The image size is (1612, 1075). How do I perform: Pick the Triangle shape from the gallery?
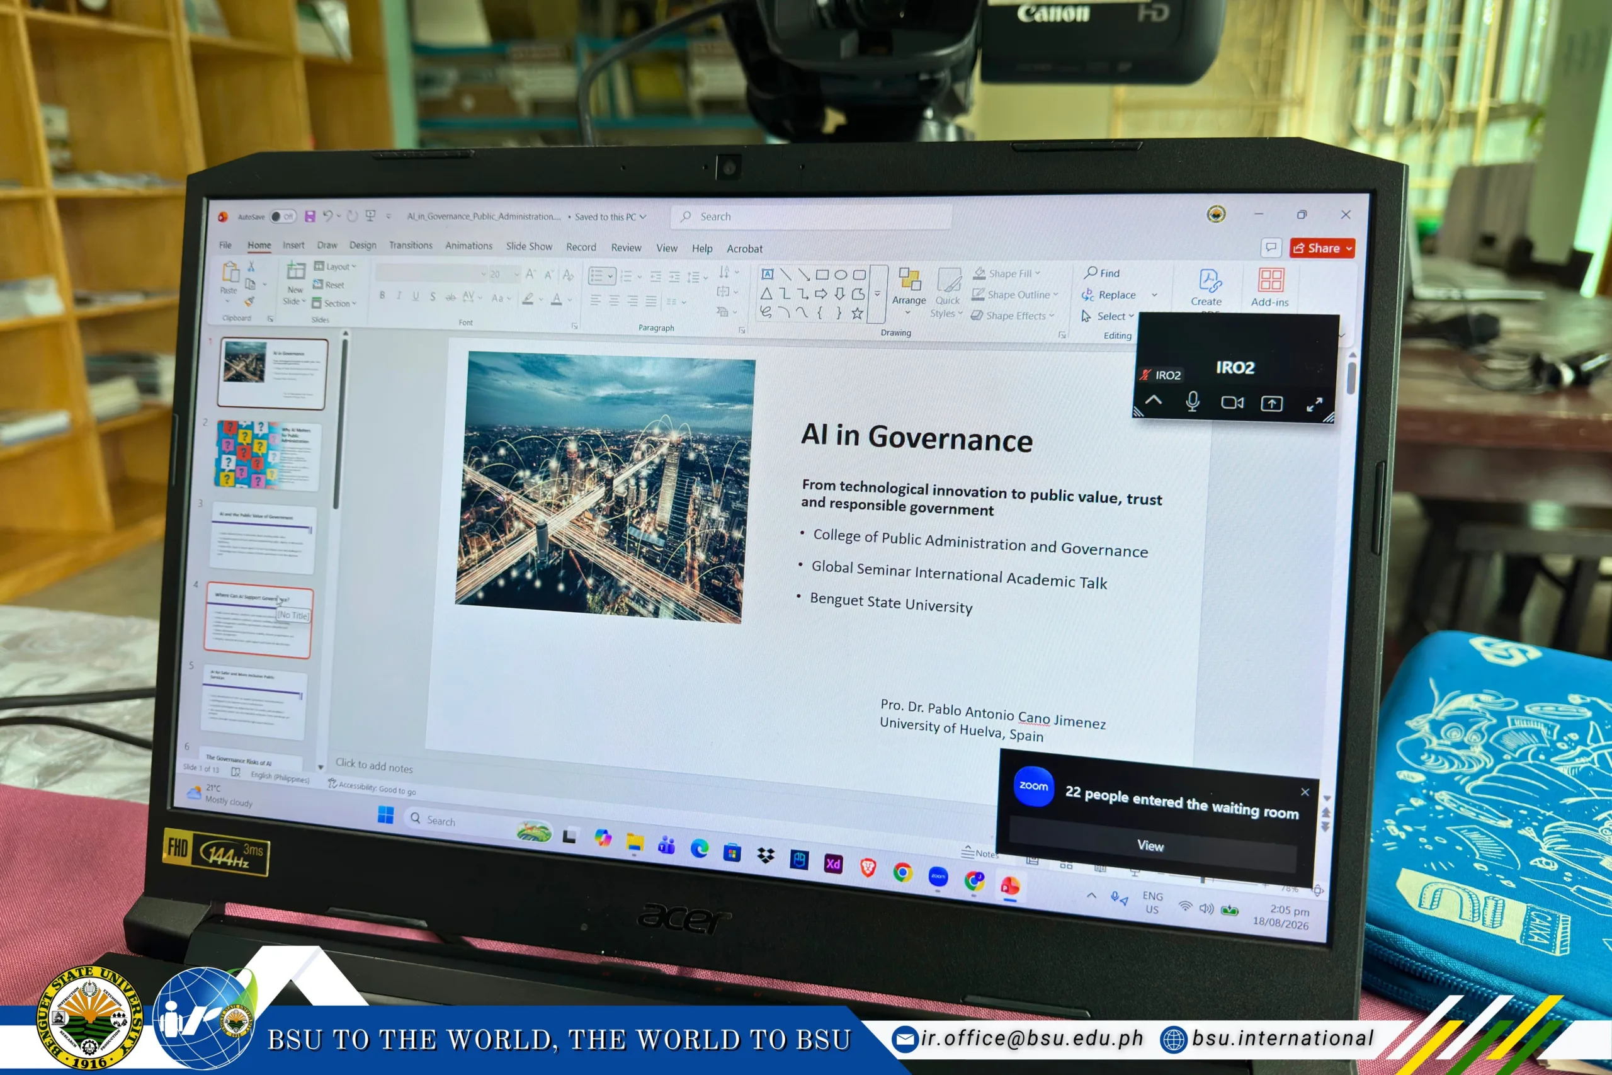click(766, 293)
